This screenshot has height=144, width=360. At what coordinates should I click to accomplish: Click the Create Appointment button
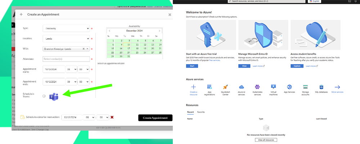click(155, 118)
